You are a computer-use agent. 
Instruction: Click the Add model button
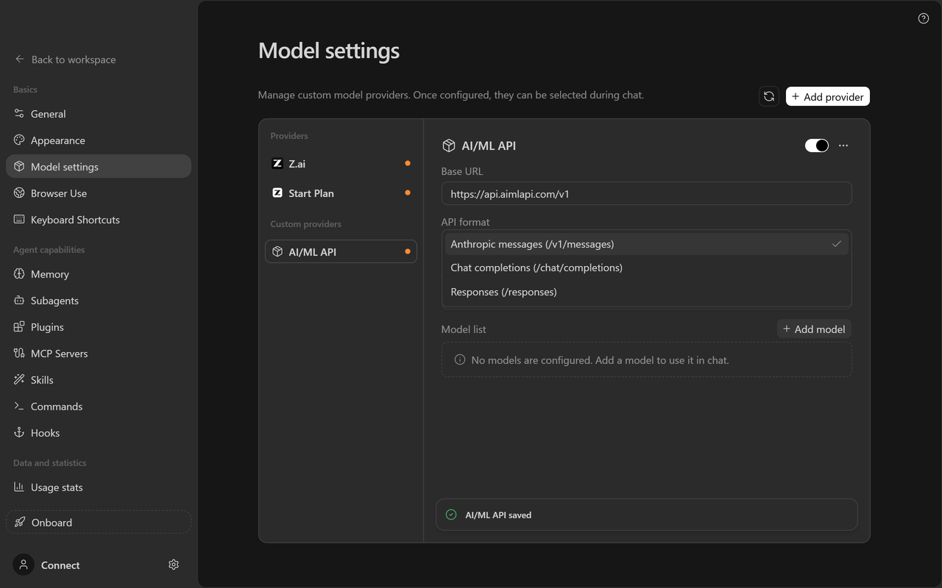814,329
